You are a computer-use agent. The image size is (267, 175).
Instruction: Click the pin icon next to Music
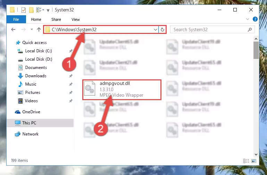click(x=71, y=84)
